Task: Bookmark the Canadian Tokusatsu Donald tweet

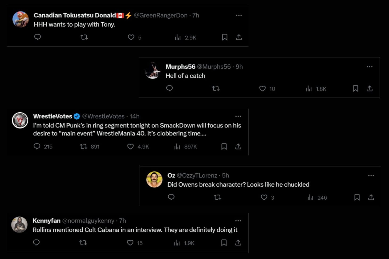Action: pos(225,37)
